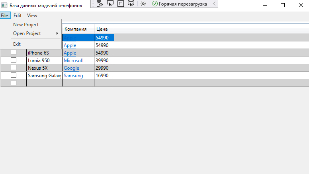Open the File menu
Image resolution: width=309 pixels, height=174 pixels.
coord(4,16)
